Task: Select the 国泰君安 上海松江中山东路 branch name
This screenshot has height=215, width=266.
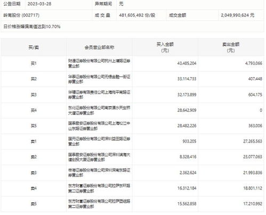Action: (x=99, y=126)
